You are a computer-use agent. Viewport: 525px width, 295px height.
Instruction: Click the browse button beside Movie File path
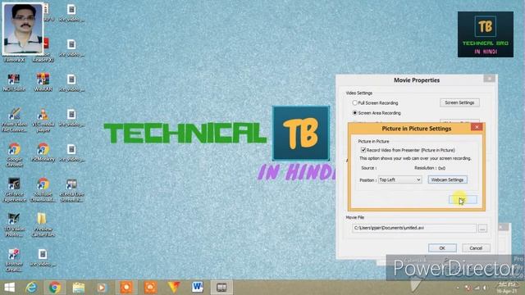point(482,229)
